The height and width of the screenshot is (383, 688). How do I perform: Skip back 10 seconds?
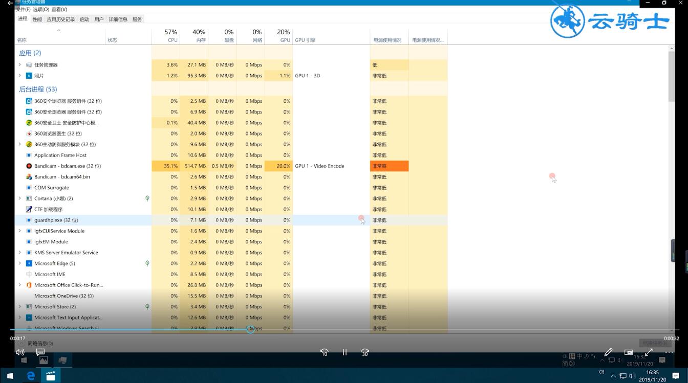coord(324,352)
